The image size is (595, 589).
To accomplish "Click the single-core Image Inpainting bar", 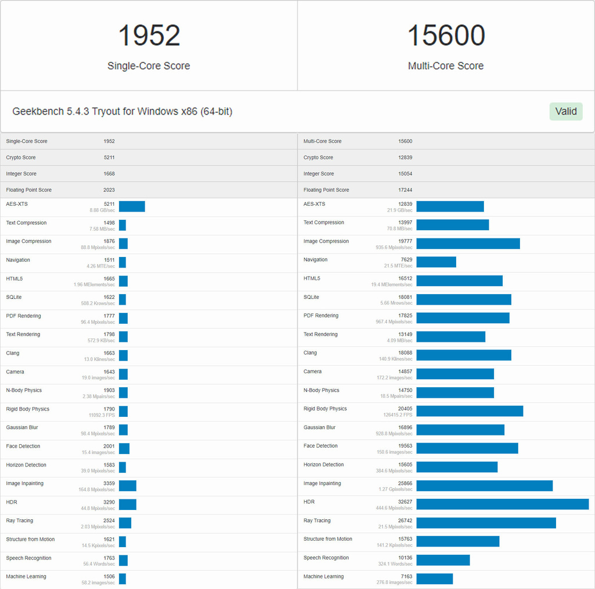I will (128, 486).
